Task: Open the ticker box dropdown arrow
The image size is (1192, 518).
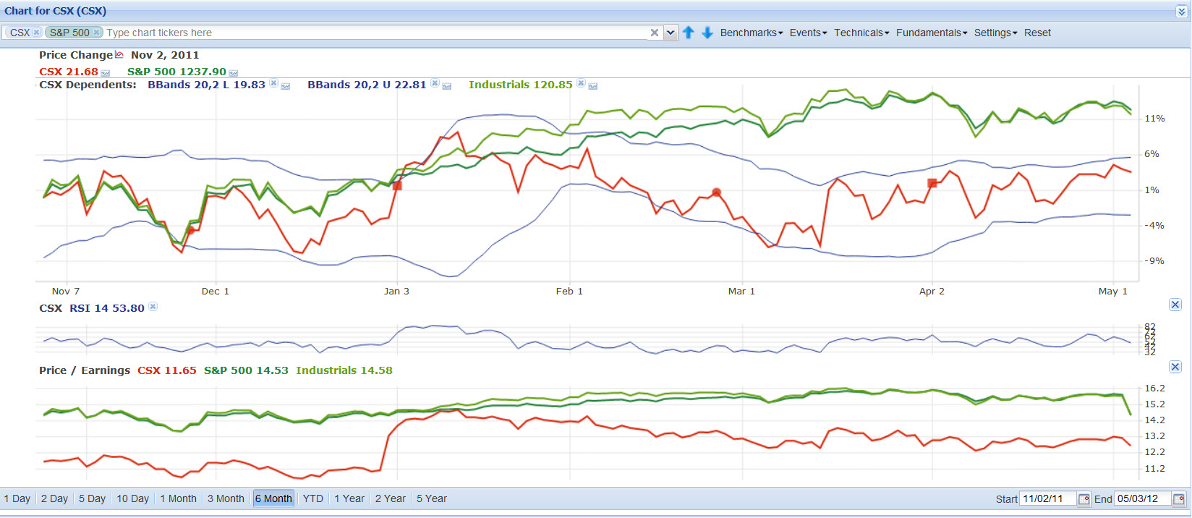Action: (x=670, y=33)
